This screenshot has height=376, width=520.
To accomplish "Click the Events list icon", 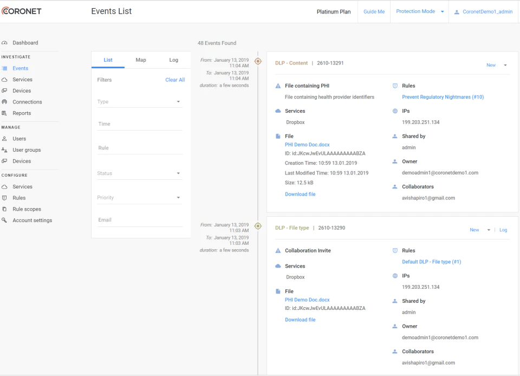I will [x=4, y=68].
